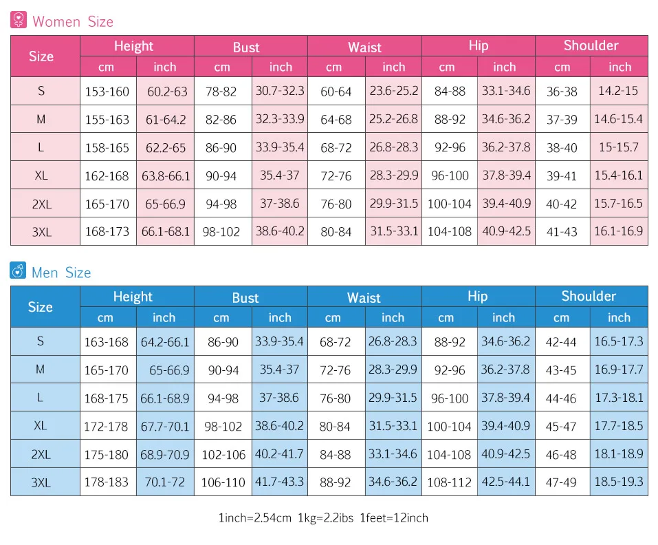Select the 163-168 height cell

pyautogui.click(x=107, y=342)
